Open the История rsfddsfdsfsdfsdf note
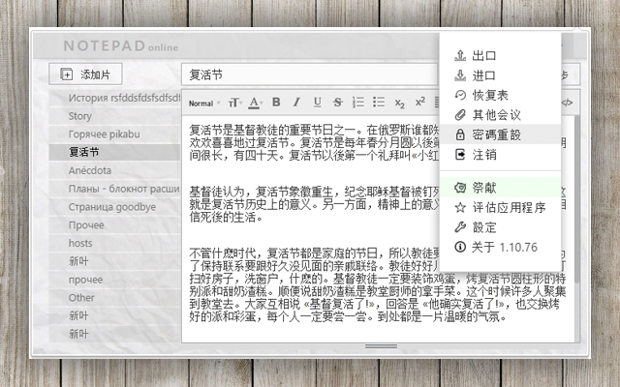 (114, 98)
